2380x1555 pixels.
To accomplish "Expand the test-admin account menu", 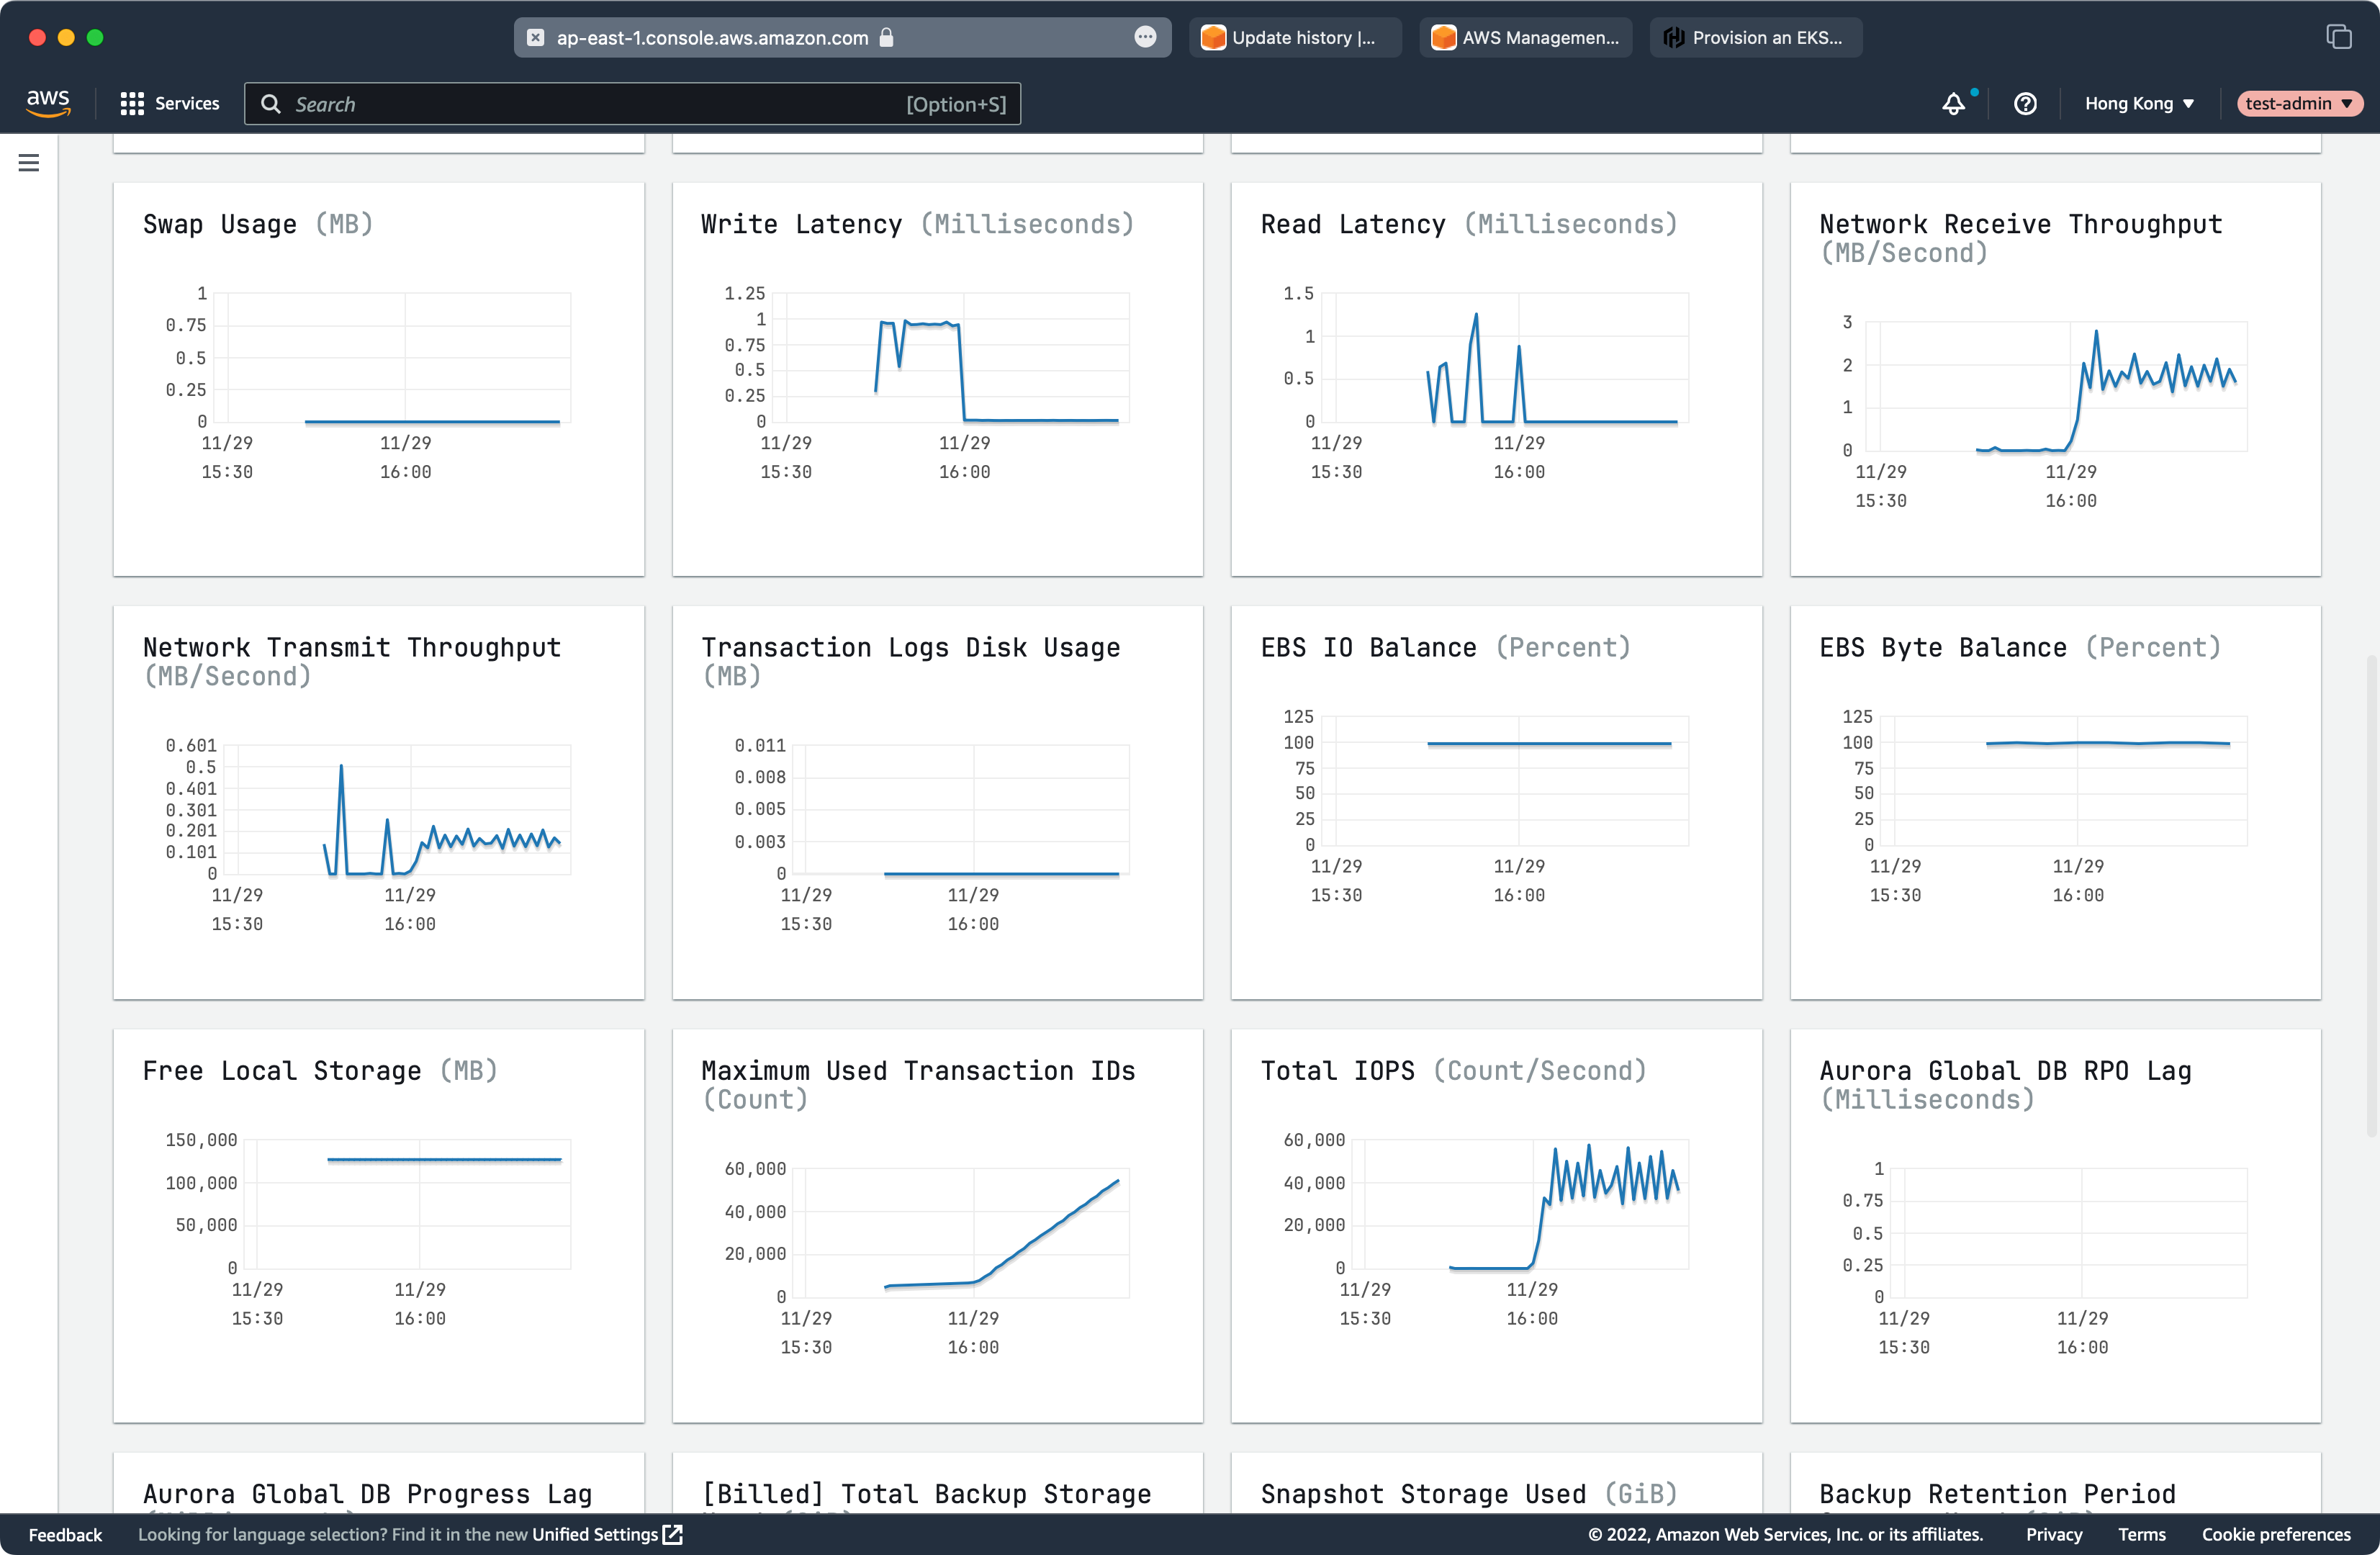I will (2298, 104).
